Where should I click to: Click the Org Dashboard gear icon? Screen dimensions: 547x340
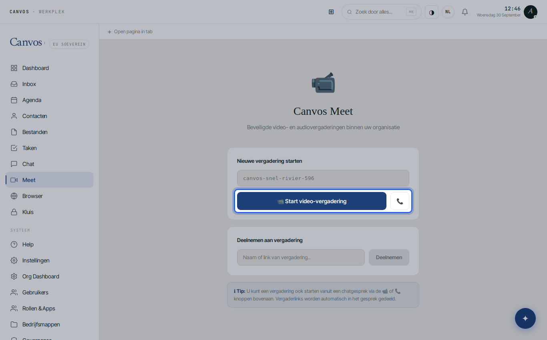pos(14,276)
